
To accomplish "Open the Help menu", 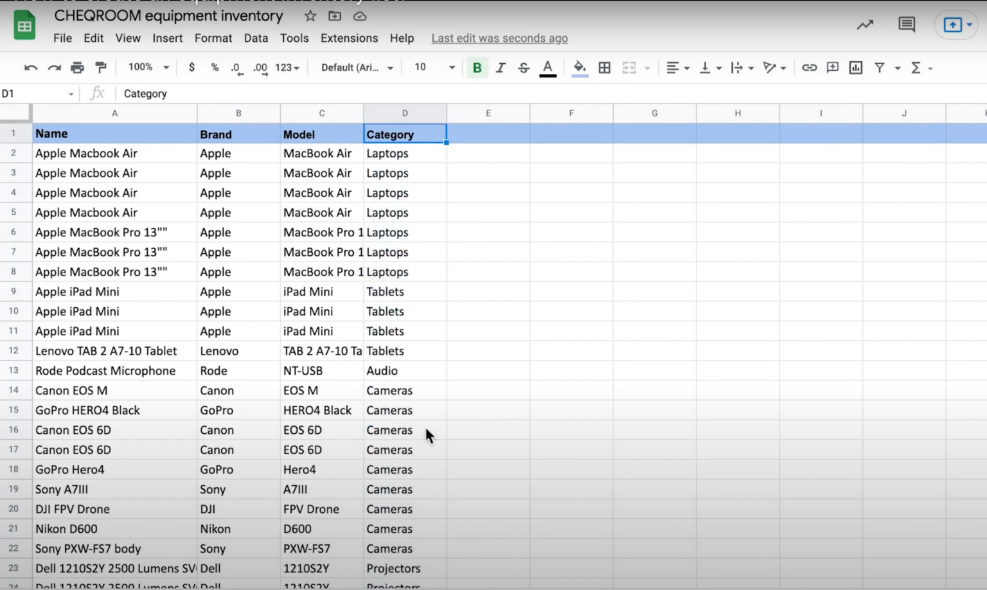I will click(x=402, y=38).
